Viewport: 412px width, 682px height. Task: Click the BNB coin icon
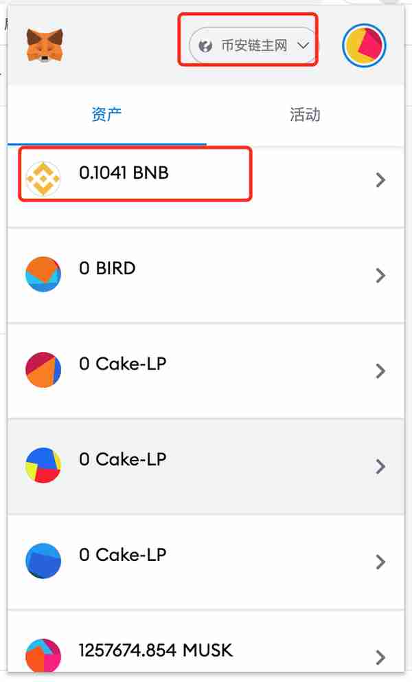[x=43, y=178]
